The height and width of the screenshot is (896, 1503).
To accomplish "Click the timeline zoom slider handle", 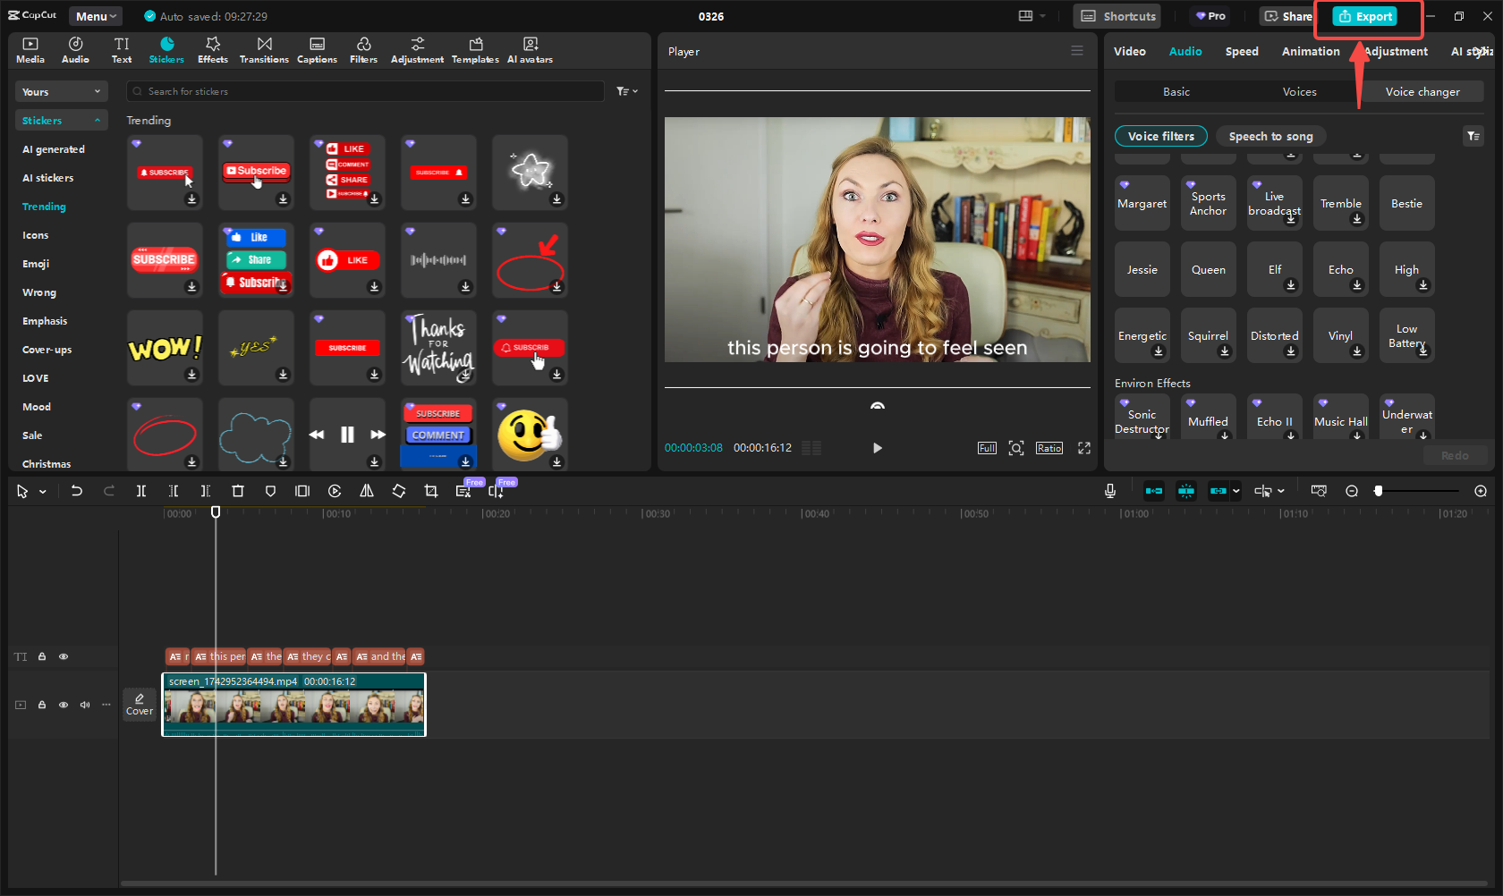I will pyautogui.click(x=1379, y=491).
